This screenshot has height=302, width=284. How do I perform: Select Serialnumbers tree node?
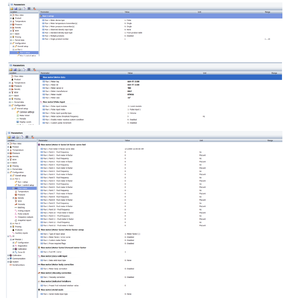(18, 265)
